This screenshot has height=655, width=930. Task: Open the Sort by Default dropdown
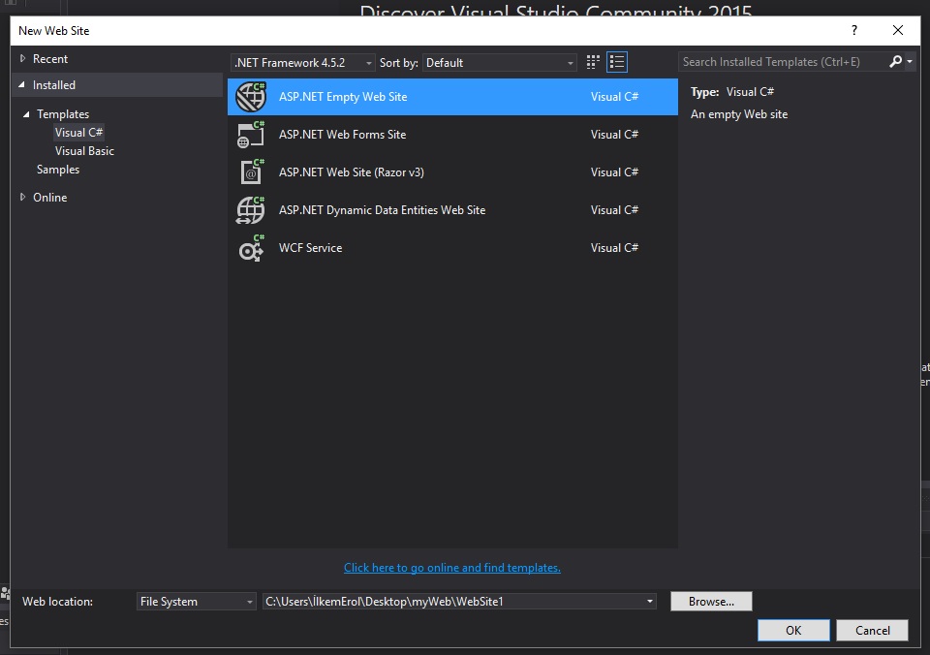(500, 63)
